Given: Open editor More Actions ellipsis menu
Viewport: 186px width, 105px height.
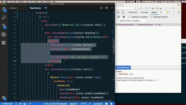Looking at the screenshot, I should pos(112,8).
